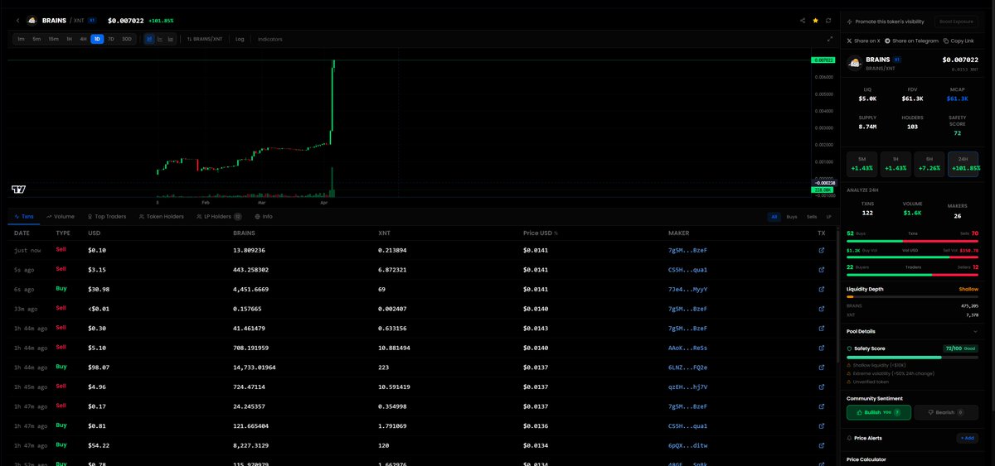Filter transactions to Sells only
This screenshot has height=466, width=995.
(x=812, y=216)
